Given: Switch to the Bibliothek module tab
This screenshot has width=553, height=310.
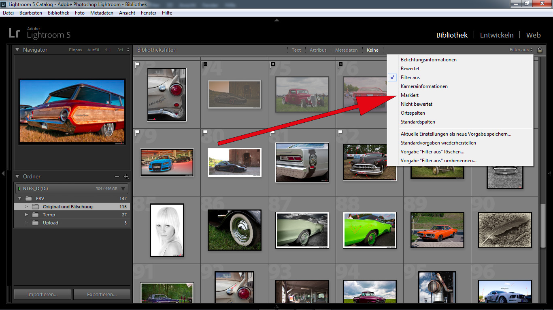Looking at the screenshot, I should [452, 35].
